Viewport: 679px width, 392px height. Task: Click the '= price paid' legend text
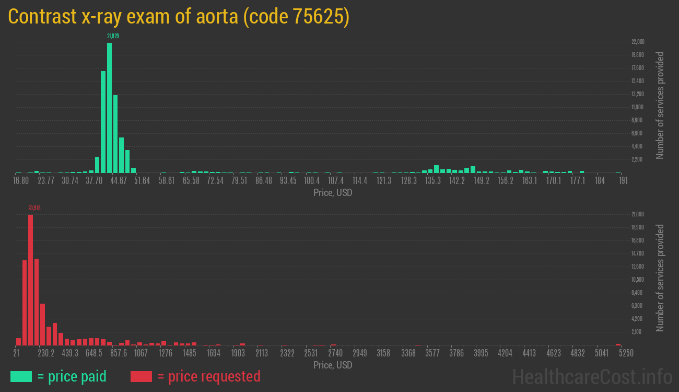click(x=72, y=376)
